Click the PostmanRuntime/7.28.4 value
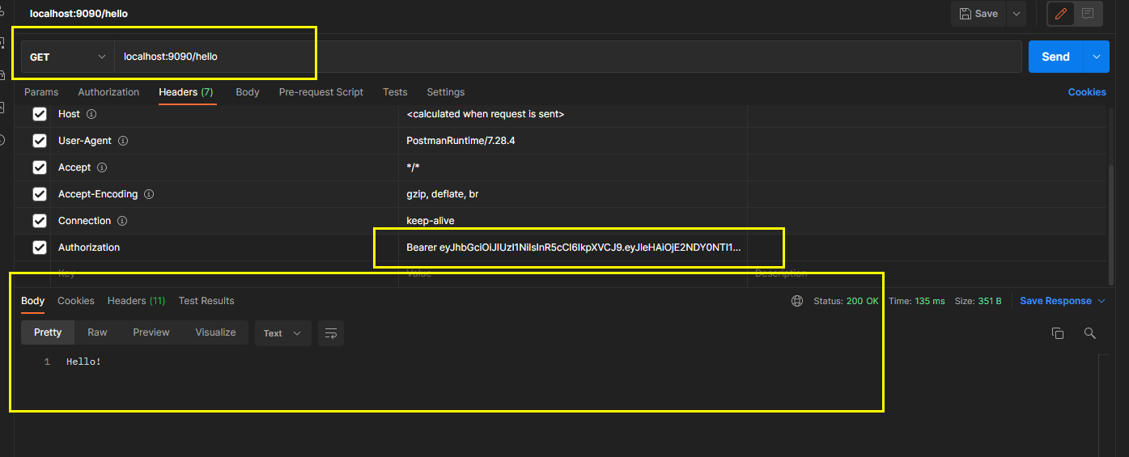This screenshot has height=457, width=1129. point(461,141)
